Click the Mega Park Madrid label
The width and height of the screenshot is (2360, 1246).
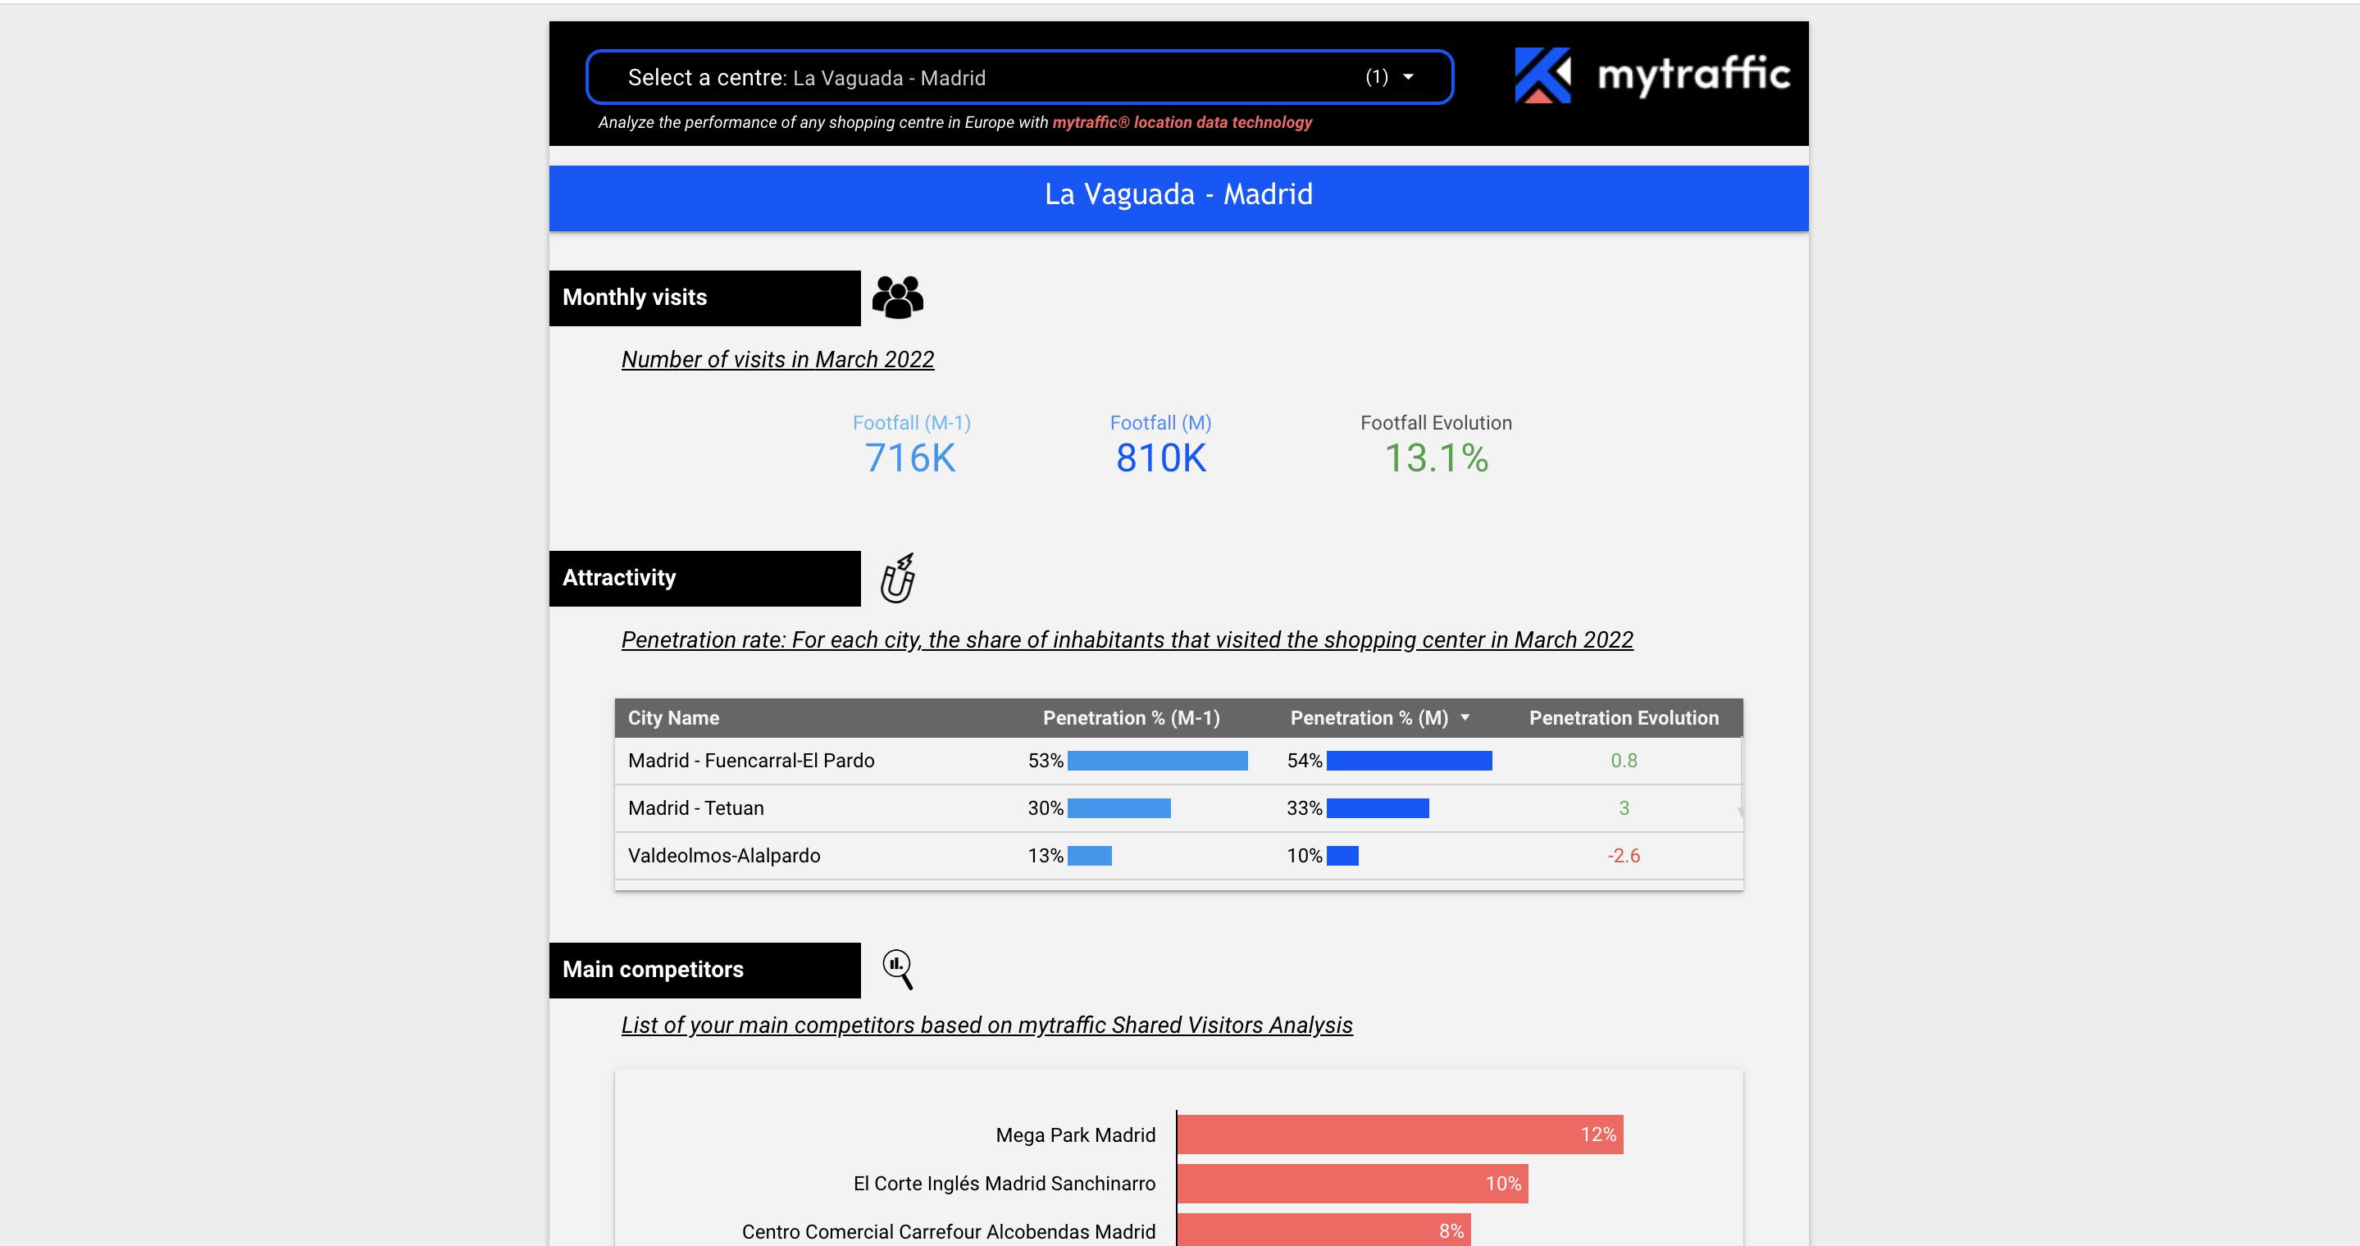coord(1076,1135)
